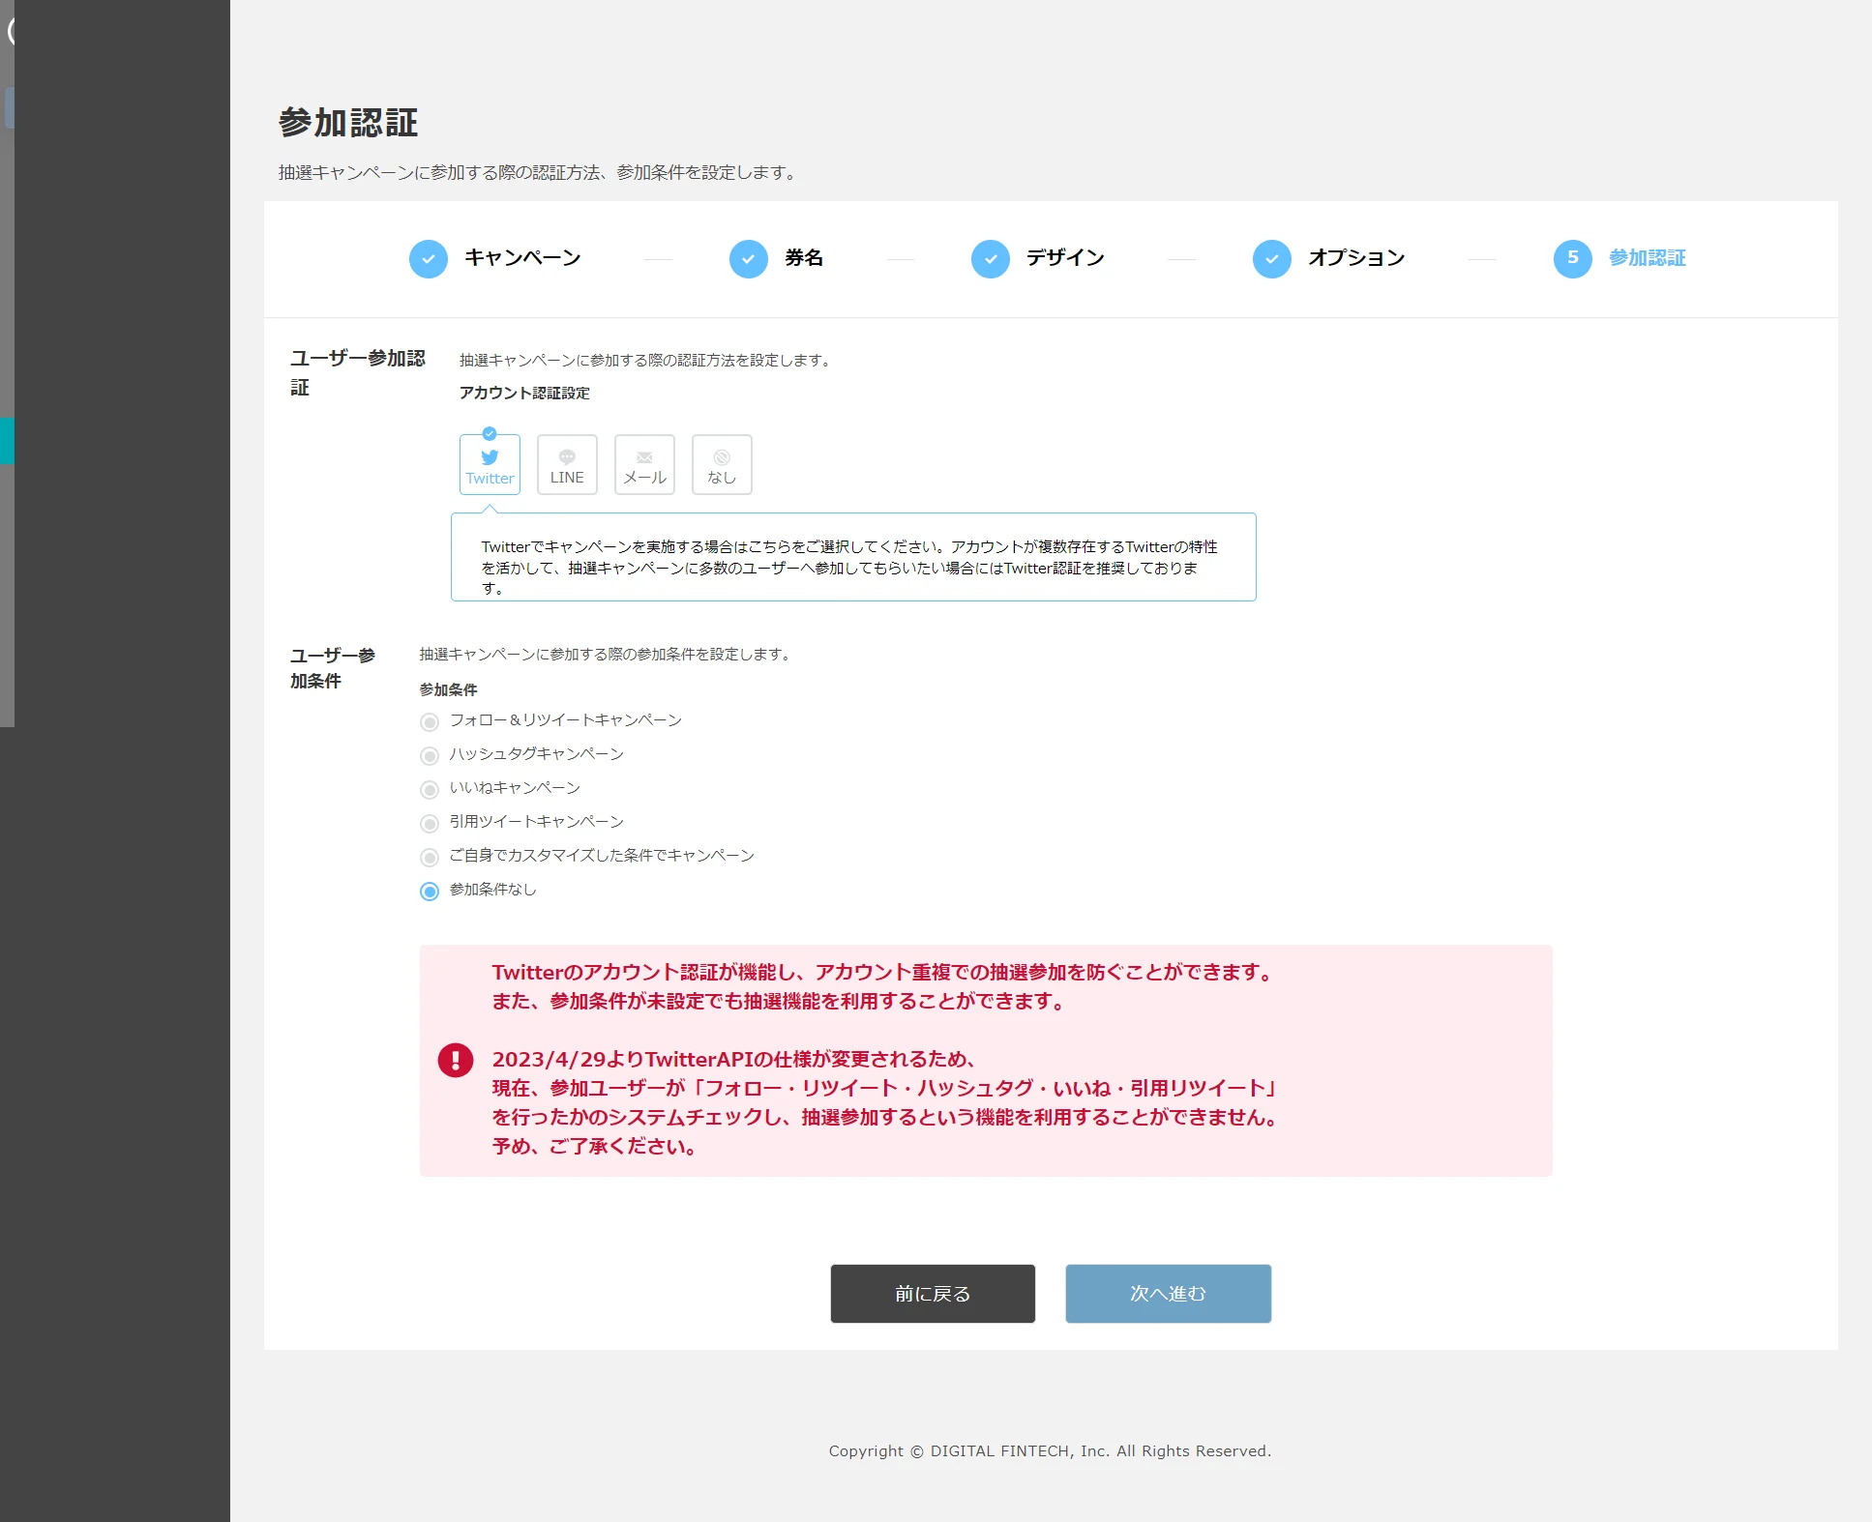Go to 券名 step label
Viewport: 1872px width, 1522px height.
tap(804, 258)
